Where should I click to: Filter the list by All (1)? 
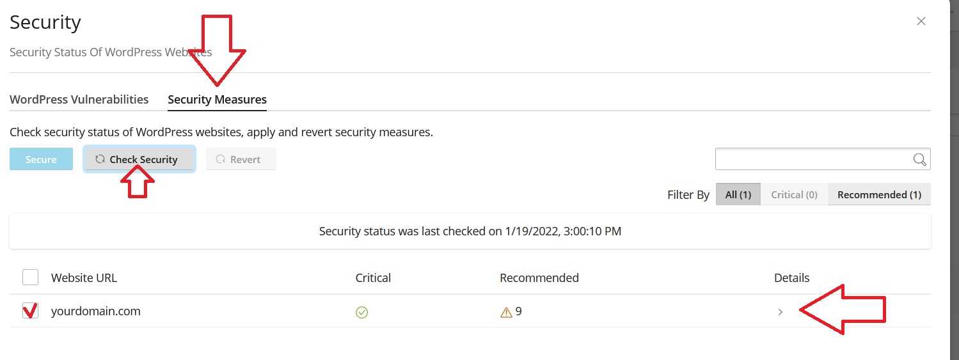click(x=738, y=195)
